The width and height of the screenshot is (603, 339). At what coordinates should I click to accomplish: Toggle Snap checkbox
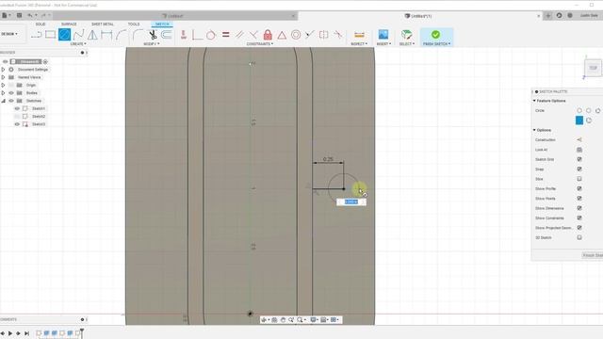[x=579, y=169]
